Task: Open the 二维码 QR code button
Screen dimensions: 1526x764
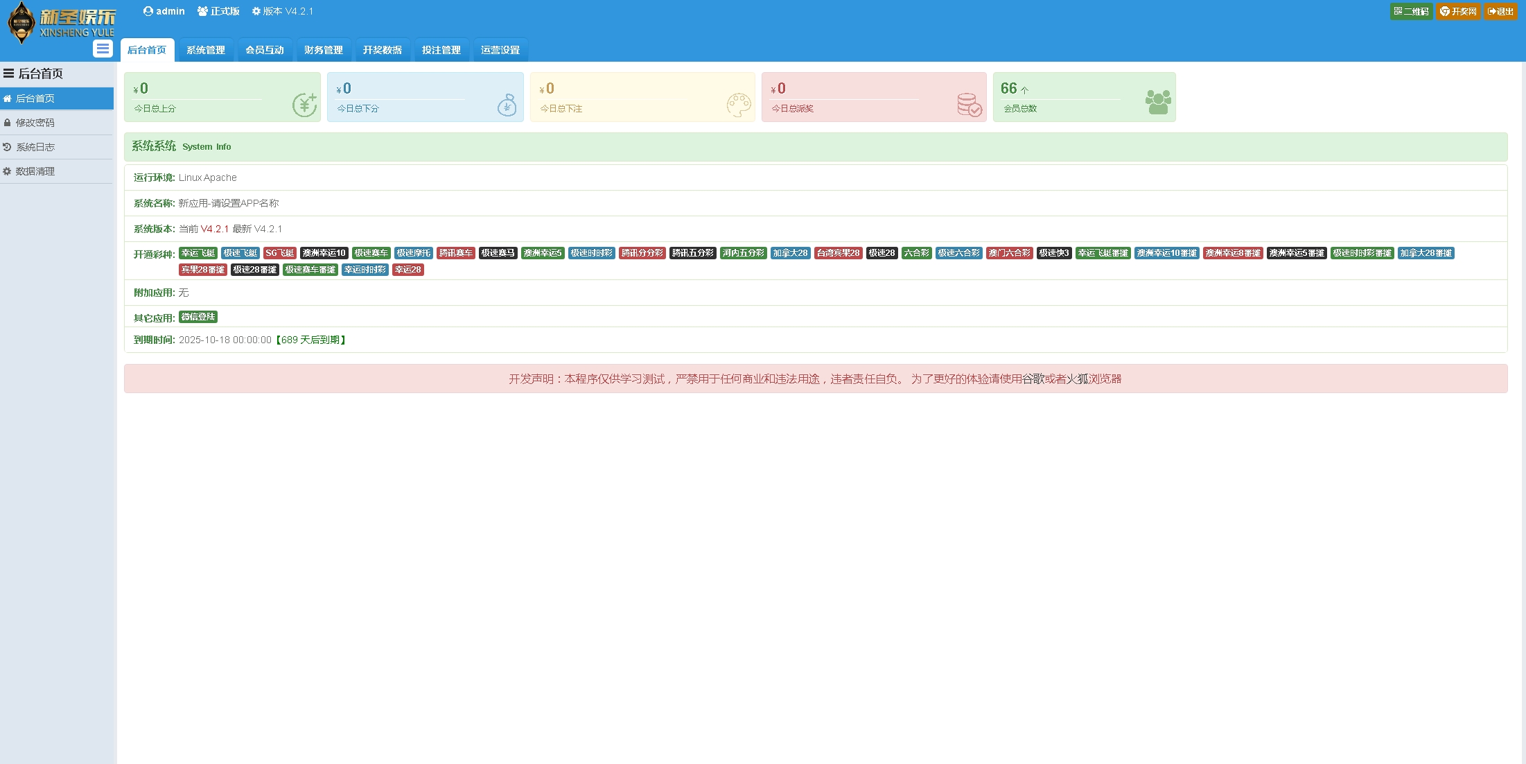Action: (1411, 11)
